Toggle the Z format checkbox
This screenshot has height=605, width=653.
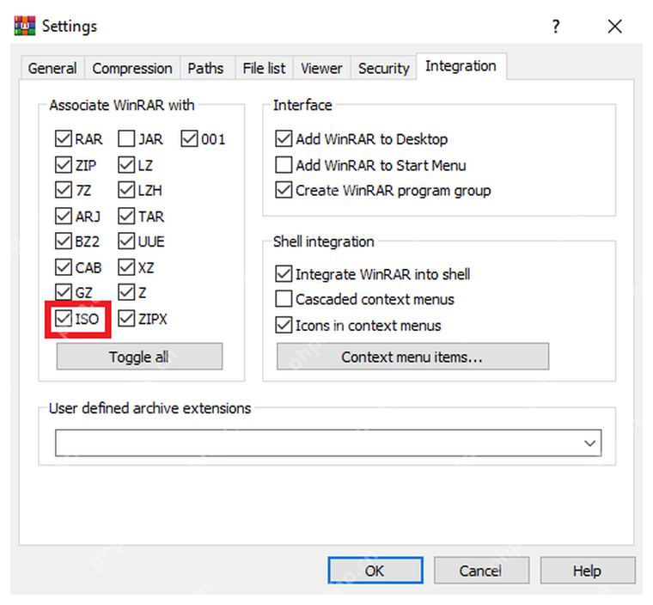pos(126,292)
